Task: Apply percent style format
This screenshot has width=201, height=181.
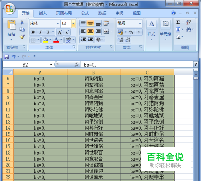Action: [131, 32]
